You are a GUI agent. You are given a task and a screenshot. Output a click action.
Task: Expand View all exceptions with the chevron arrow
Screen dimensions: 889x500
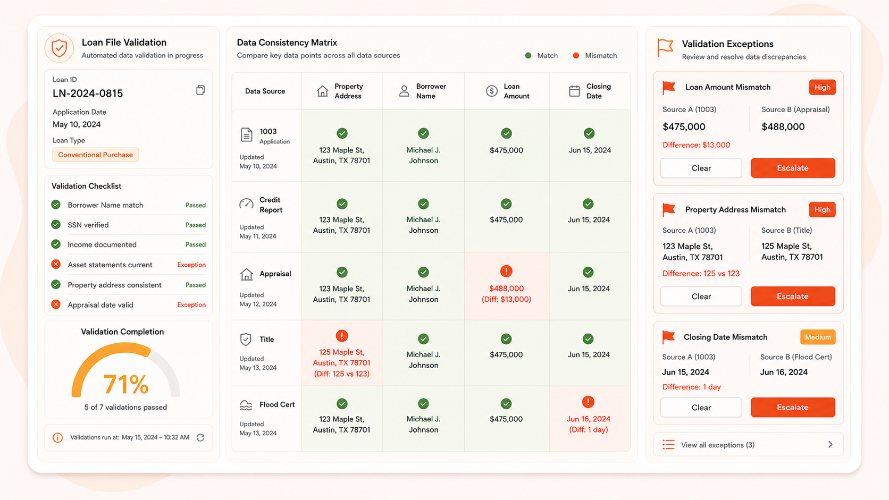[831, 445]
